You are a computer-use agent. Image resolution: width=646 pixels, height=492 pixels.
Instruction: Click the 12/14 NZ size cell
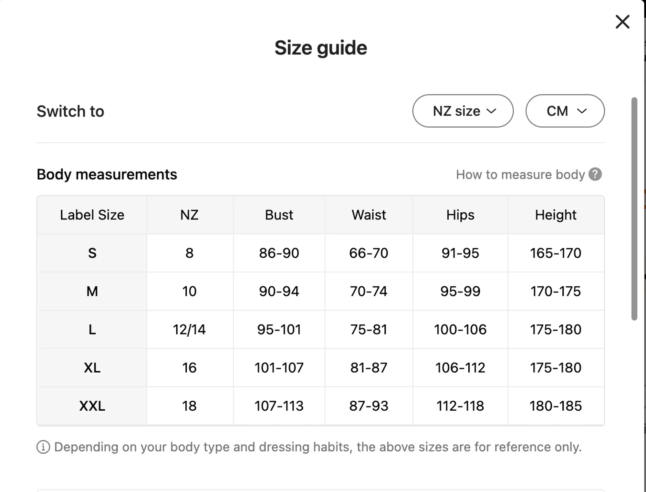189,330
